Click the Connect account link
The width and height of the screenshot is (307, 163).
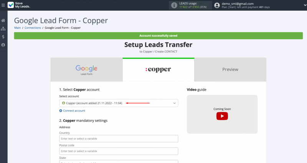point(74,111)
